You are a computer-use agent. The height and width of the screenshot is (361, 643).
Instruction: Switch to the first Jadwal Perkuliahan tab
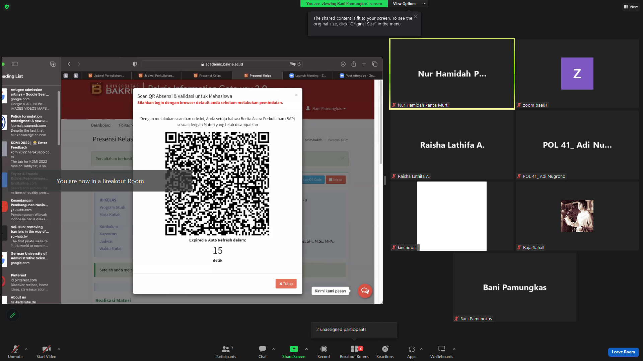point(106,76)
